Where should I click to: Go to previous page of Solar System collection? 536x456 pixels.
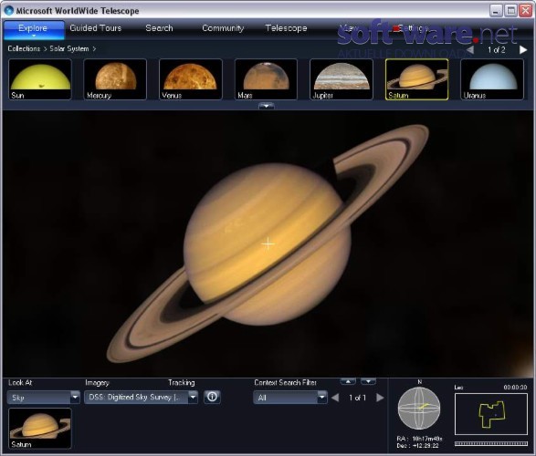click(x=470, y=50)
